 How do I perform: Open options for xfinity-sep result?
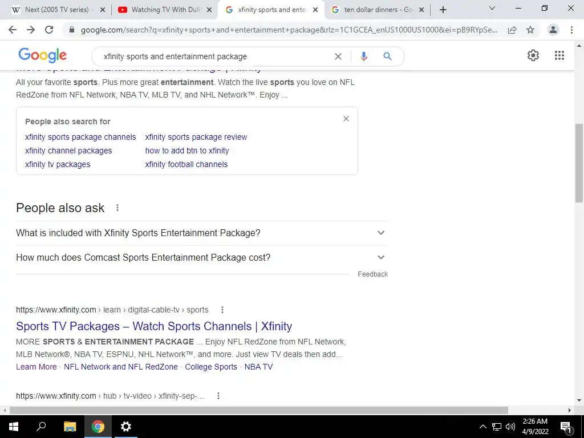click(x=218, y=396)
